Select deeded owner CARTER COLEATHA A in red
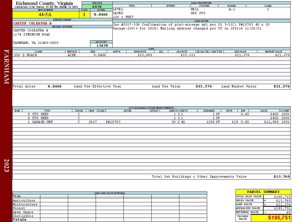This screenshot has height=222, width=292. click(x=32, y=23)
